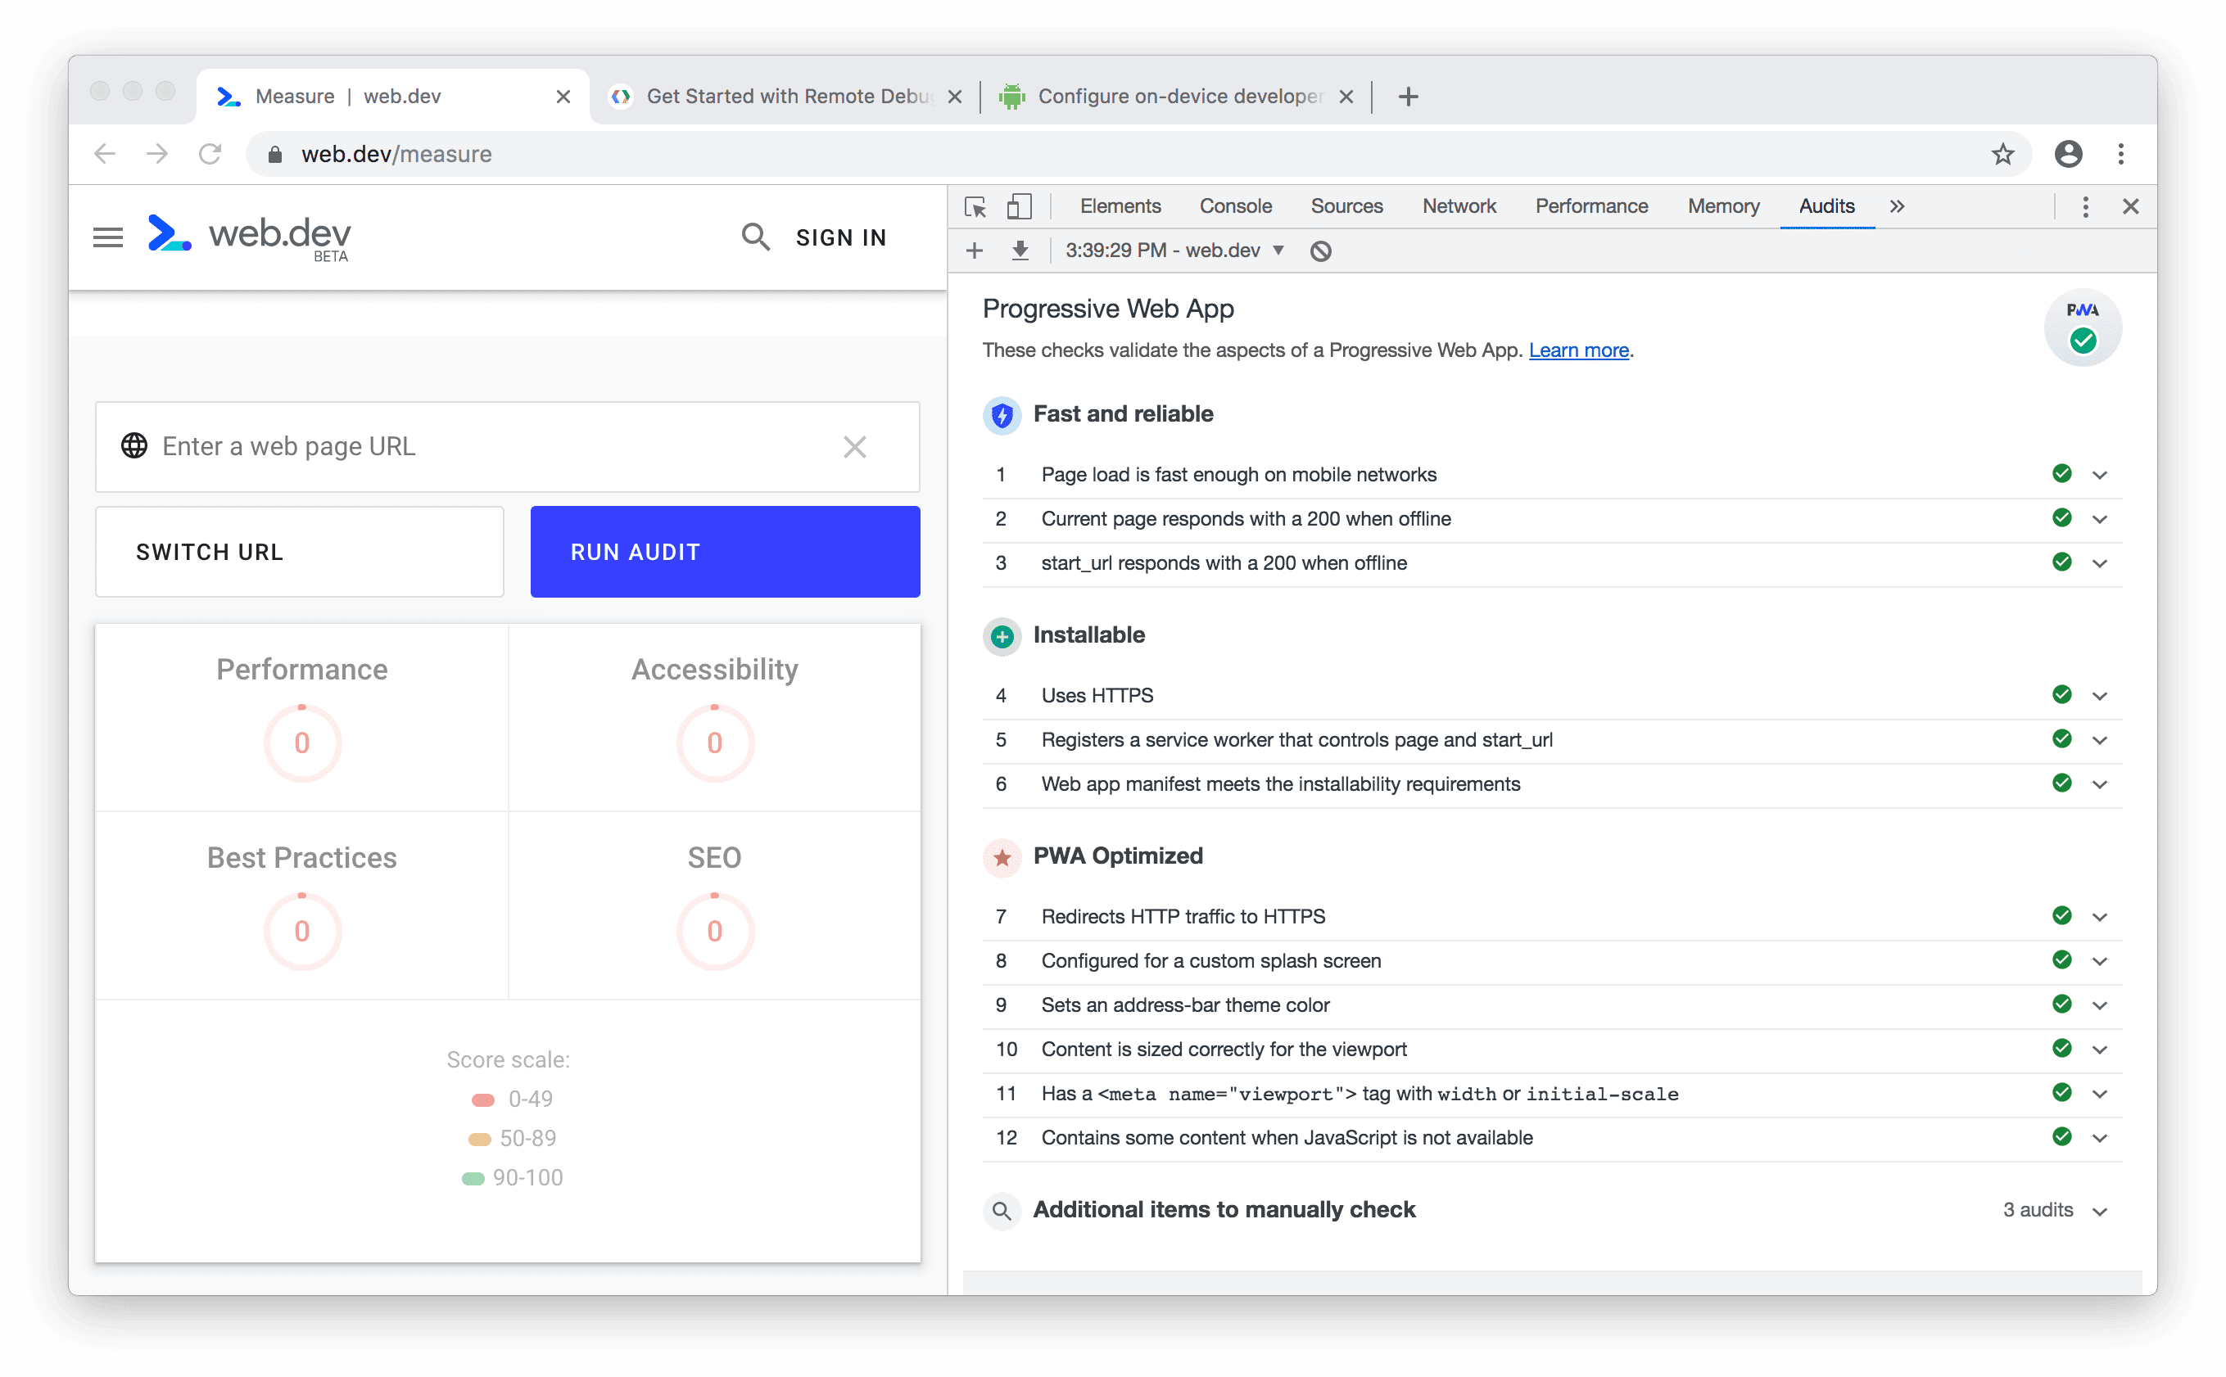Click the RUN AUDIT button

[x=725, y=552]
